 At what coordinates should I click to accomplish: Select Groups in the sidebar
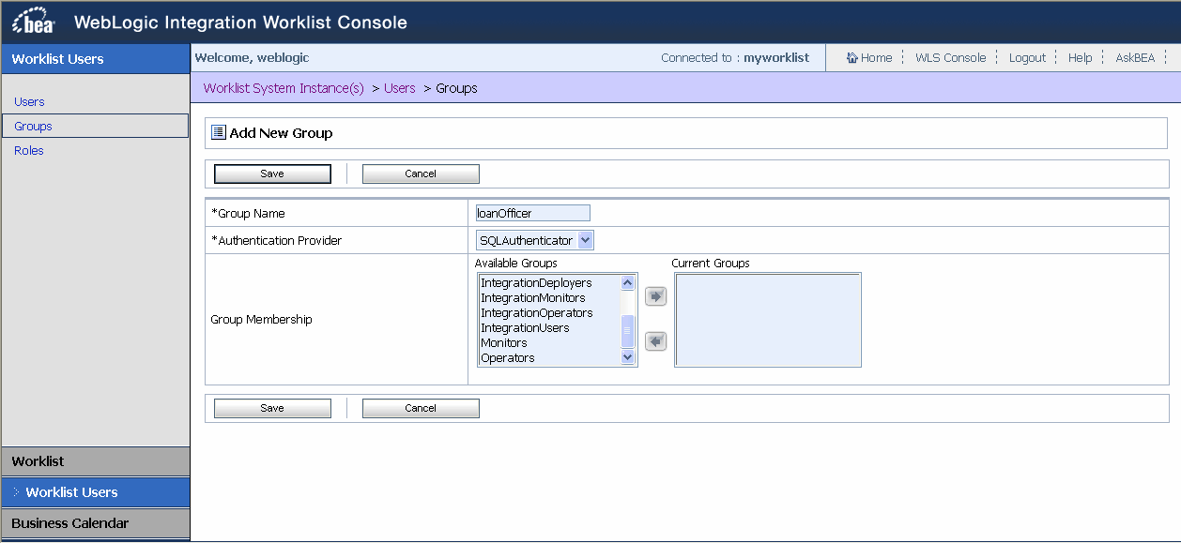pyautogui.click(x=95, y=126)
